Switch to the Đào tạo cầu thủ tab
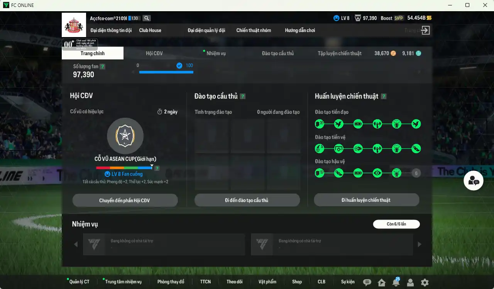The width and height of the screenshot is (494, 289). [278, 53]
